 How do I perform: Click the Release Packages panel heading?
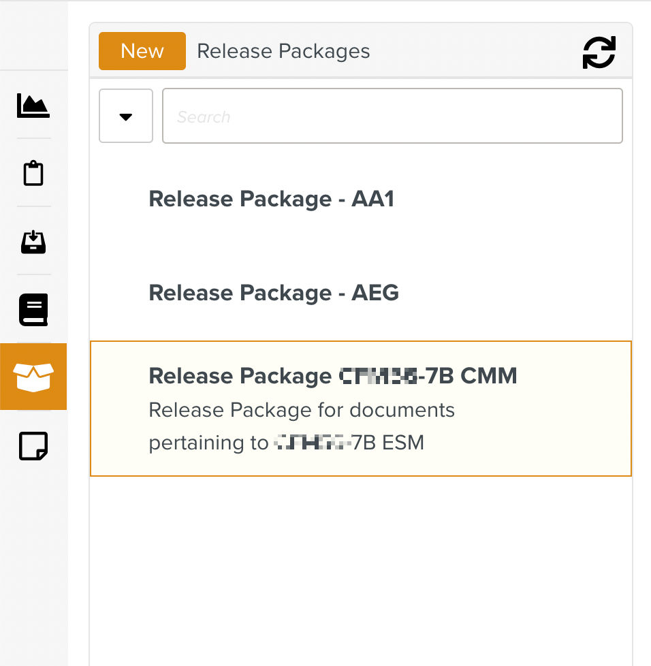tap(283, 52)
